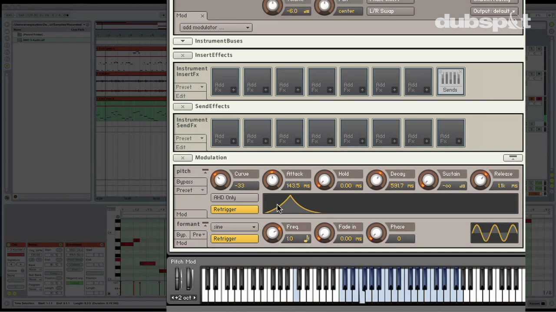Click the tempo-sync note icon beside Freq value
556x312 pixels.
(x=306, y=238)
